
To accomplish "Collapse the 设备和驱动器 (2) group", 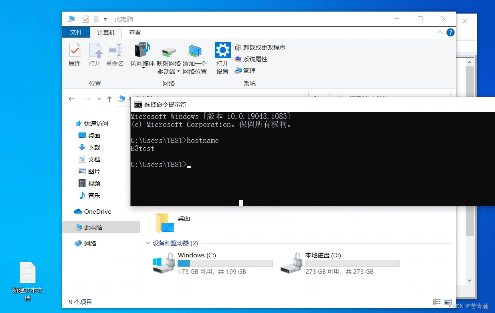I will pyautogui.click(x=148, y=243).
